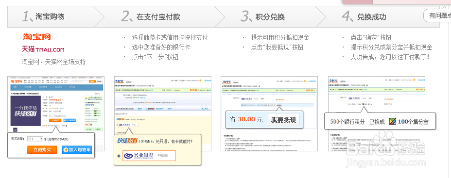Click the text 点击"我要抵现"按钮

[277, 47]
